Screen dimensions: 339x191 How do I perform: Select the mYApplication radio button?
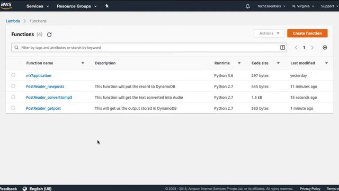tap(13, 75)
